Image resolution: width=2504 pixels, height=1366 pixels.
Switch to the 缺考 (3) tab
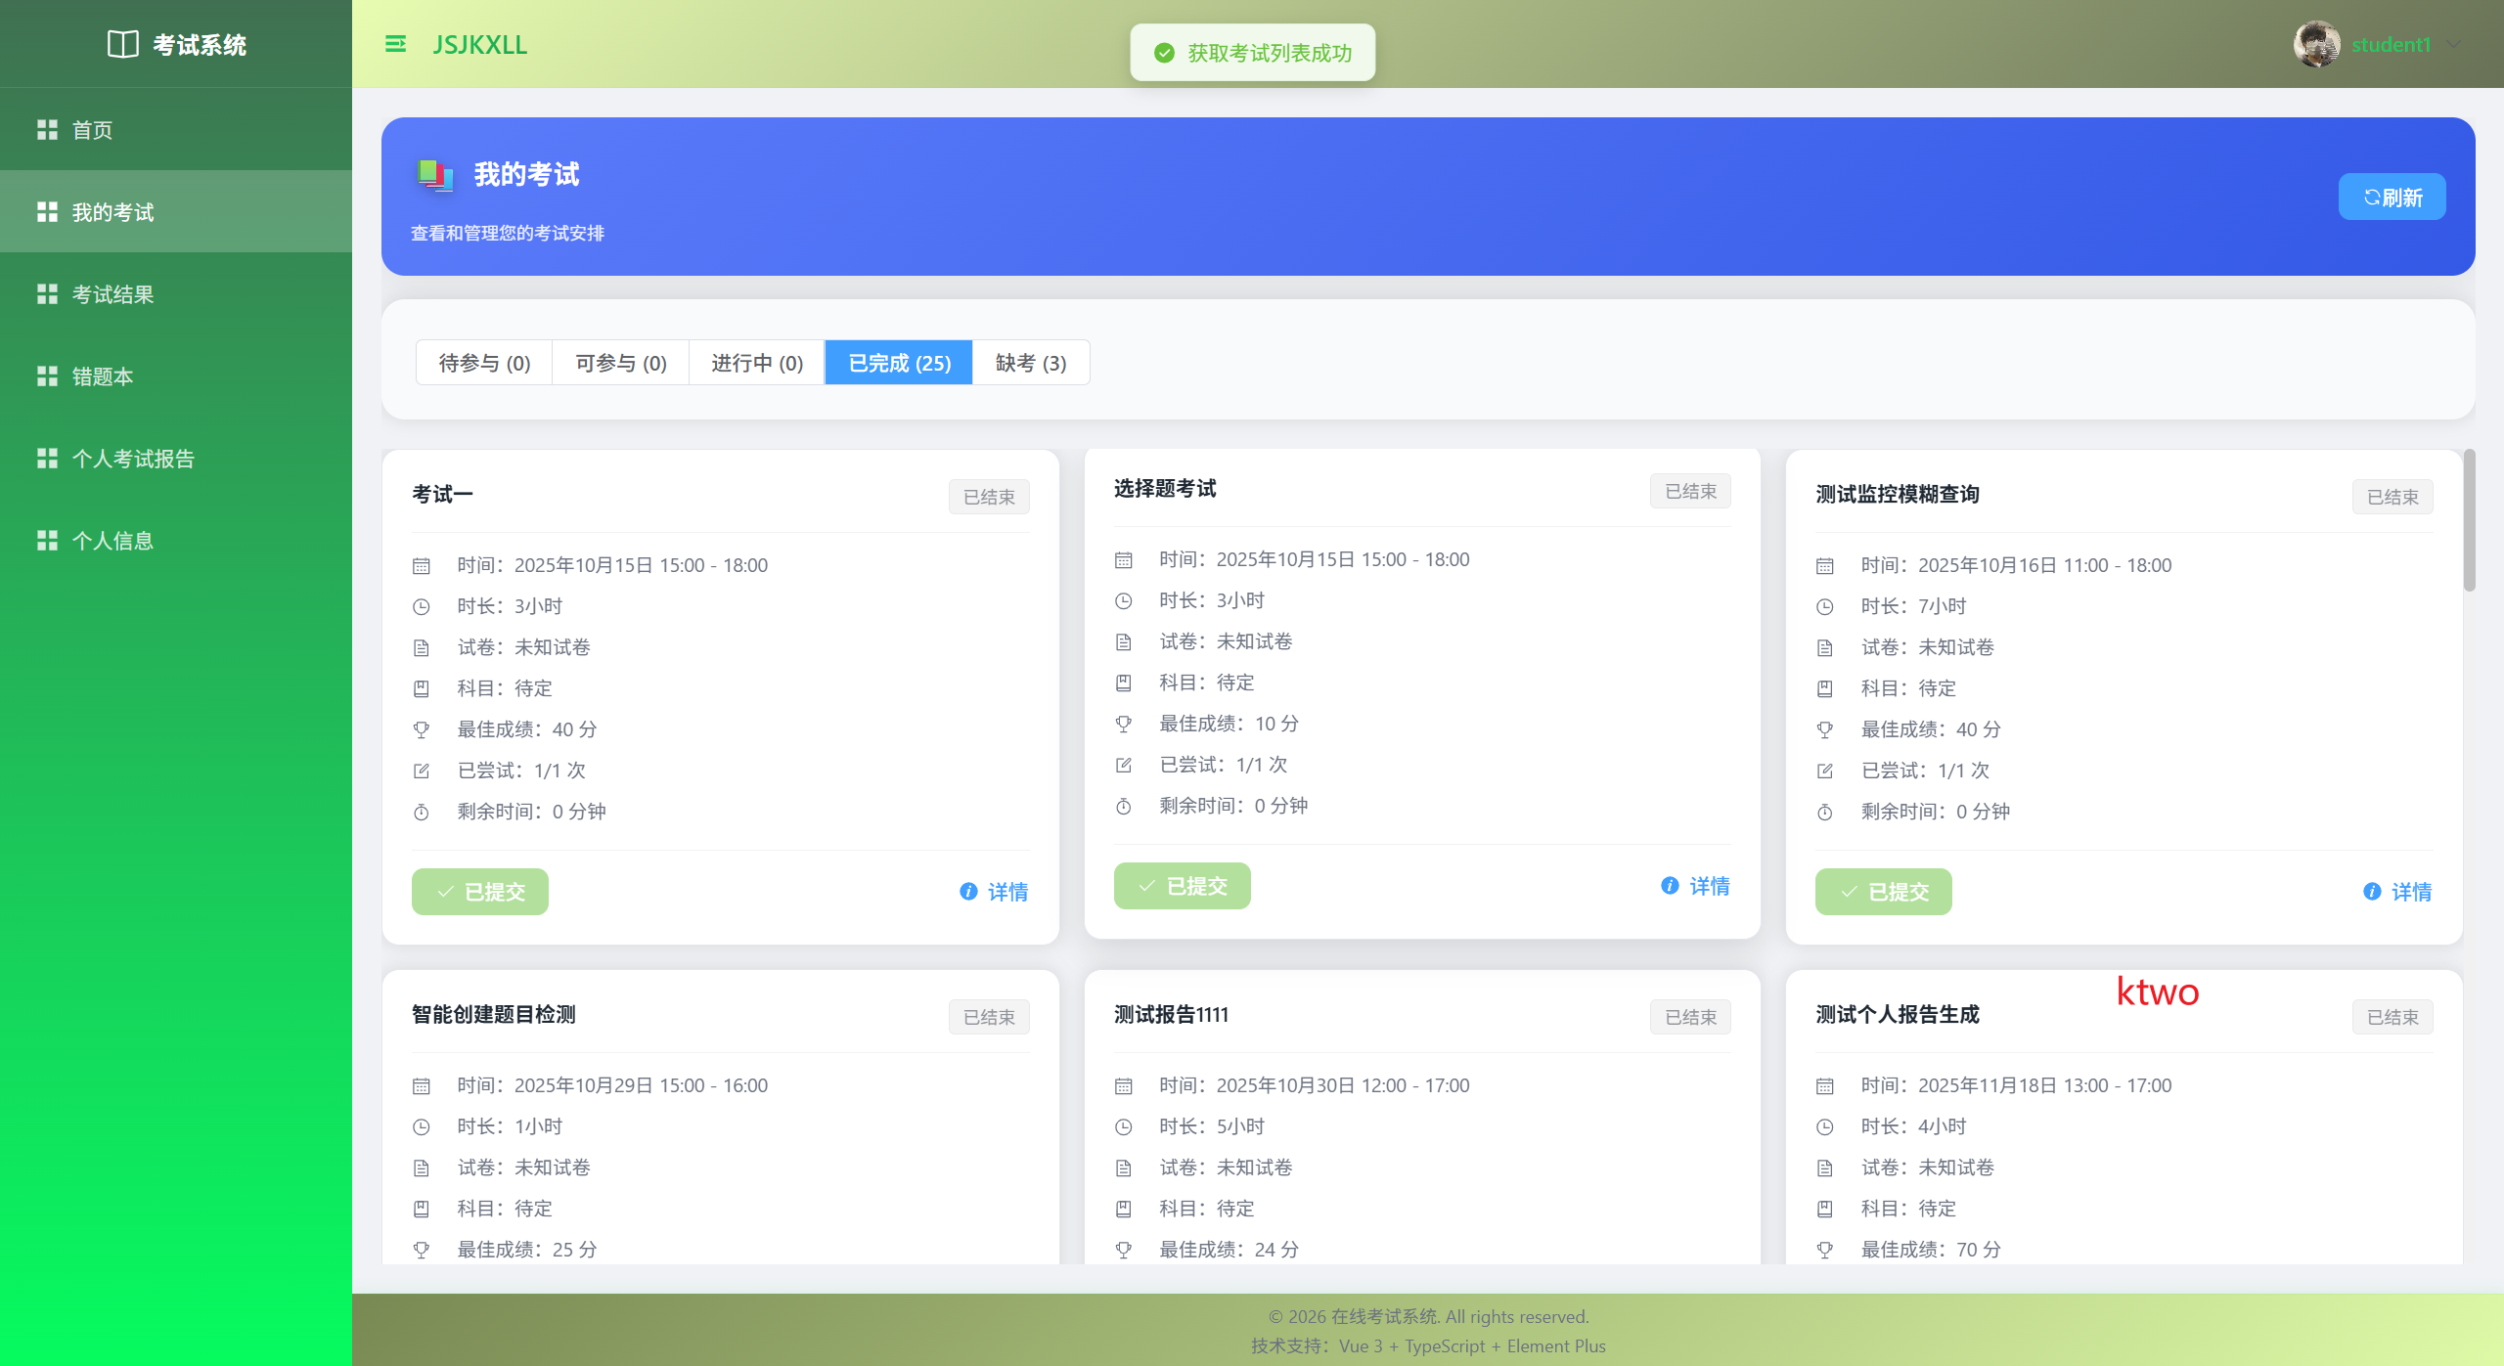[x=1031, y=363]
